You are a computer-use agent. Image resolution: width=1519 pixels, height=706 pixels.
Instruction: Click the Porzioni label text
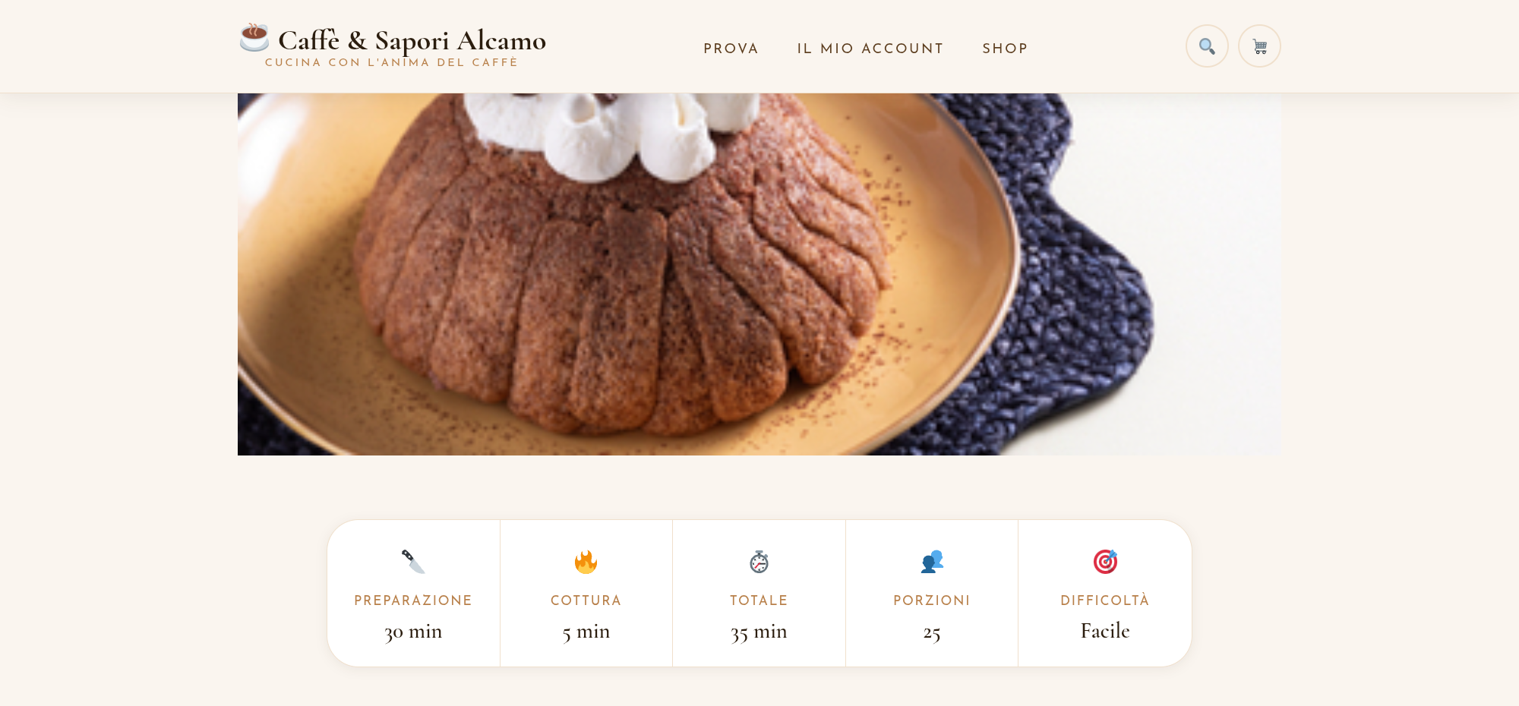click(x=932, y=600)
